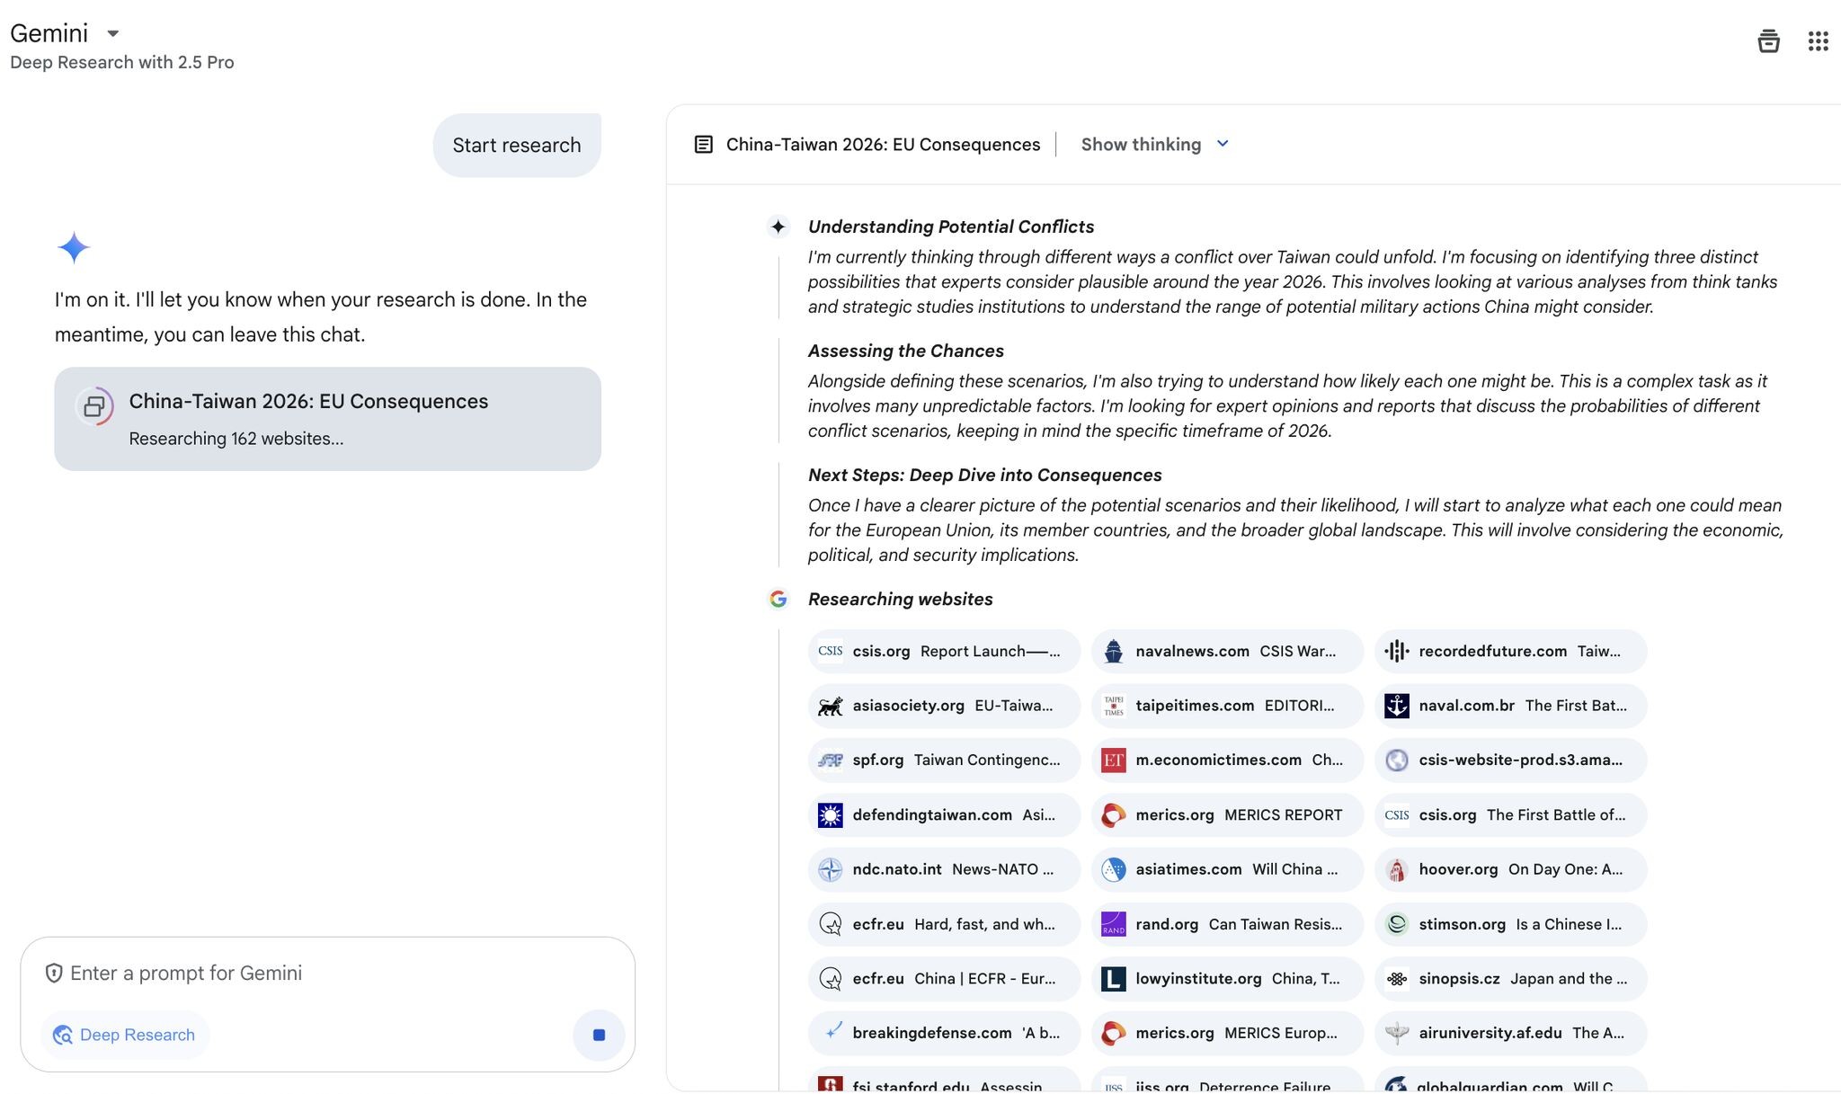
Task: Open hoover.org On Day One chip
Action: pyautogui.click(x=1510, y=869)
